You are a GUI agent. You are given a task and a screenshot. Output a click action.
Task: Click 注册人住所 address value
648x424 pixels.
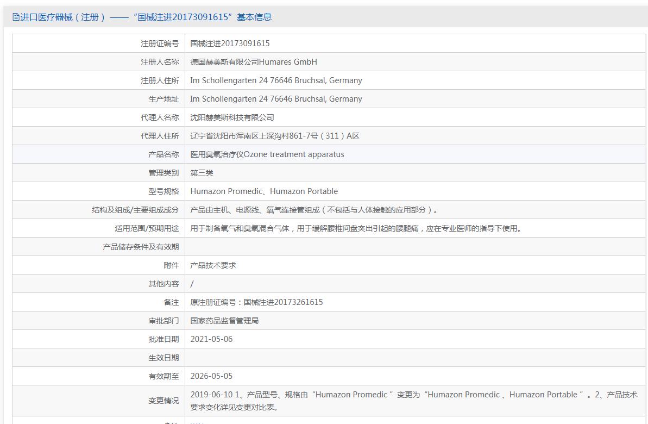[276, 80]
